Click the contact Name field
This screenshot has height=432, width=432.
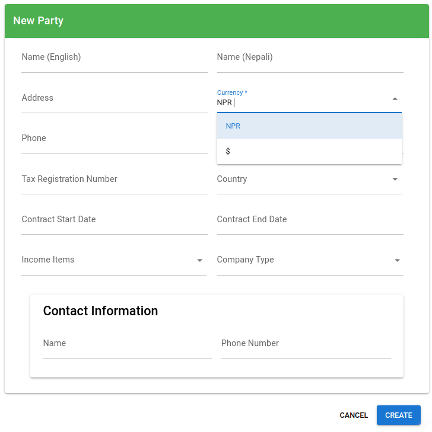[127, 344]
